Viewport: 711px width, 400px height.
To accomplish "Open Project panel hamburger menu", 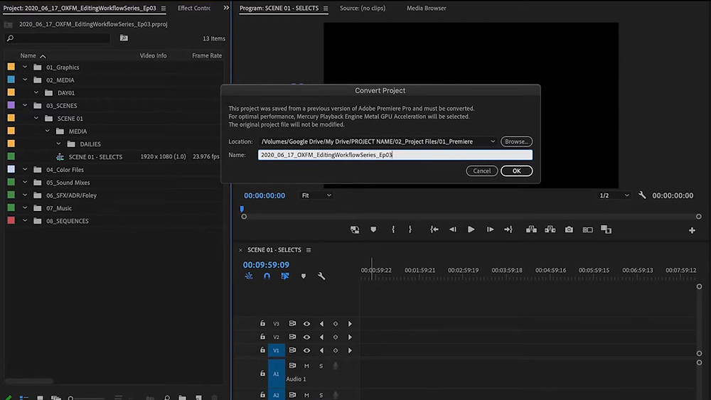I will [x=164, y=8].
